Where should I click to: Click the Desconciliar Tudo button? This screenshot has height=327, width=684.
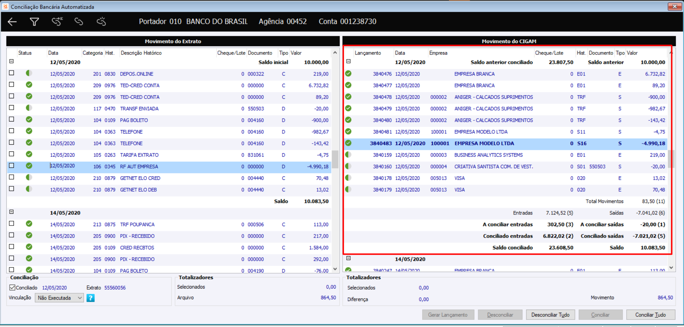550,315
